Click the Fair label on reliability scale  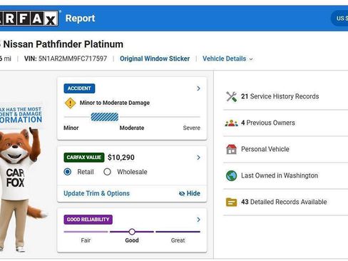(x=86, y=240)
